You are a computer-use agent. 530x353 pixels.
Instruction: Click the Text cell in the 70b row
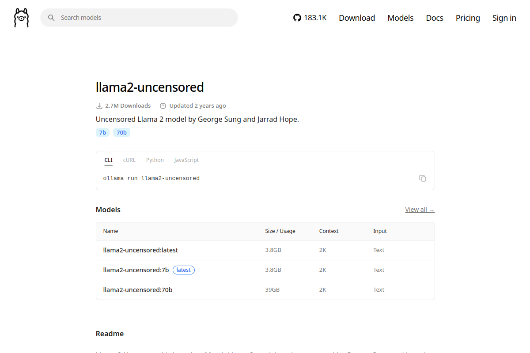379,290
